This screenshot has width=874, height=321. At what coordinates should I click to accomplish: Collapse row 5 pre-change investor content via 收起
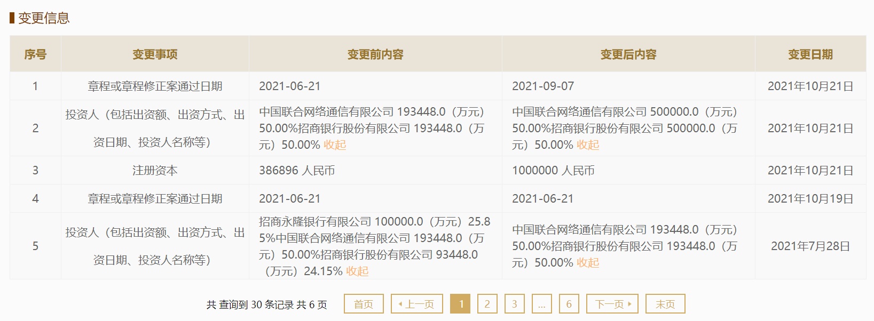(357, 271)
